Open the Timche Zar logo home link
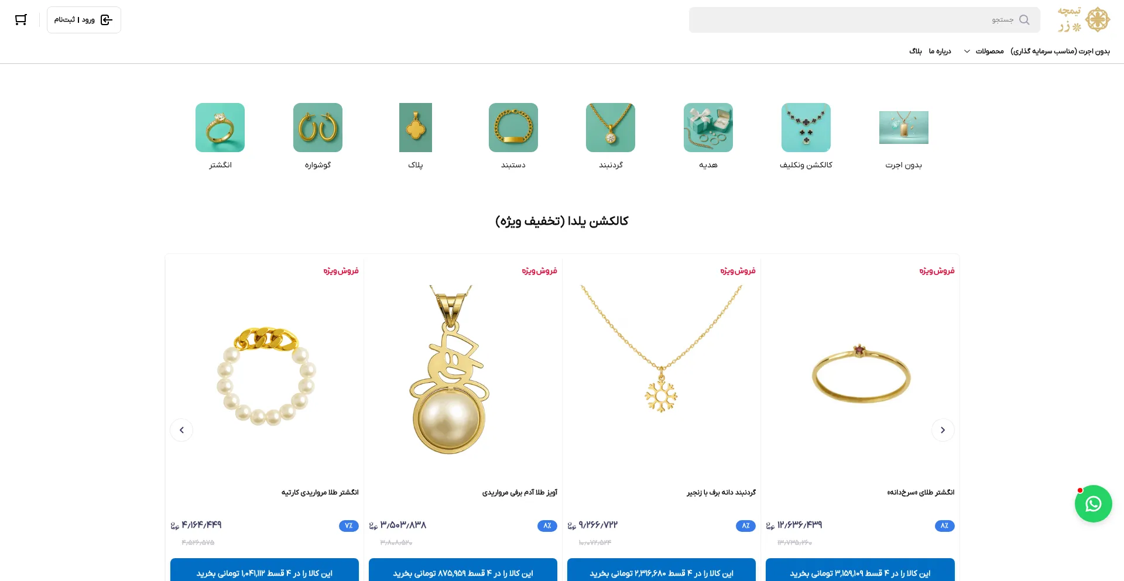Screen dimensions: 1124x581 click(1084, 20)
